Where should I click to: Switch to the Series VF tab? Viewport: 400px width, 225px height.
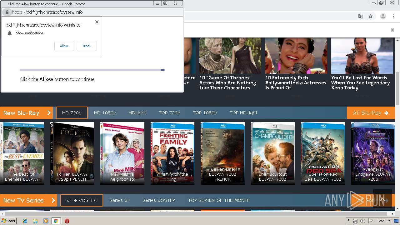120,200
